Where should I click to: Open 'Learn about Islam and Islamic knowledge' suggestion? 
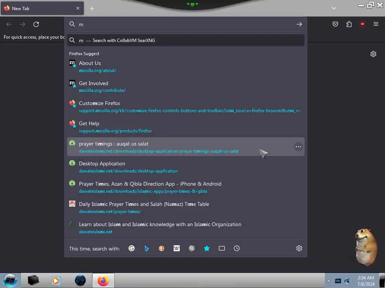click(186, 228)
